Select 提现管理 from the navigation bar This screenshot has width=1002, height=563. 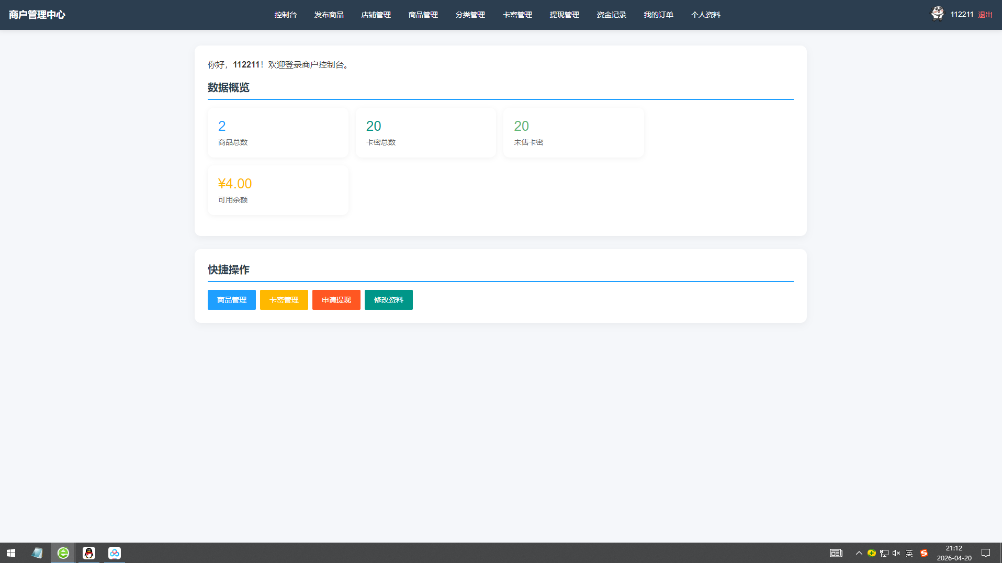[564, 15]
